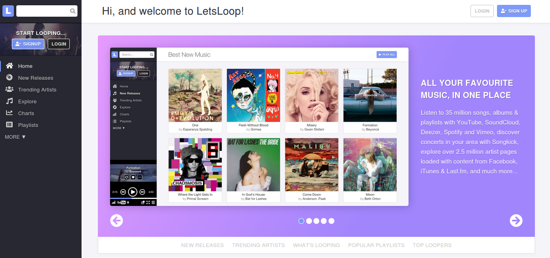Click the progress bar in the preview player
The image size is (550, 258).
pyautogui.click(x=133, y=199)
